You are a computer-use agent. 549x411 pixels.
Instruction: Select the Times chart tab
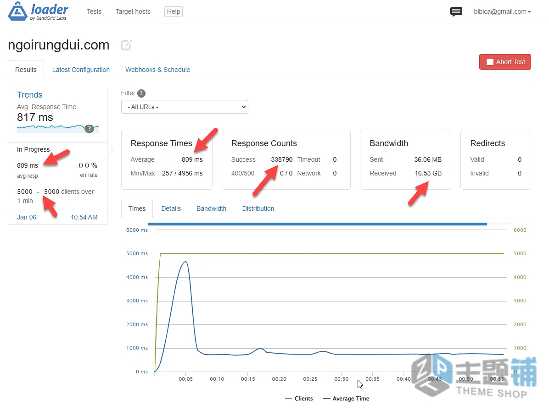(x=137, y=208)
